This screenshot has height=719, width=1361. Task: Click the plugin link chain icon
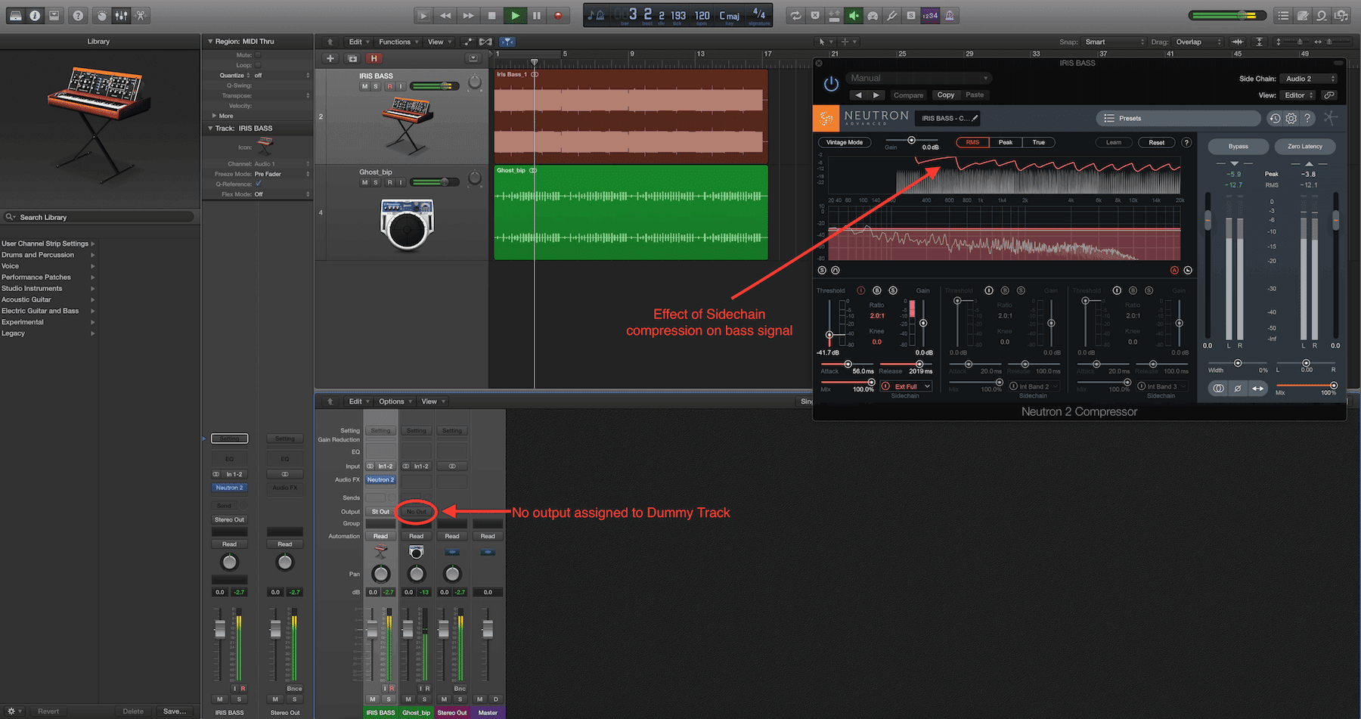tap(1329, 95)
